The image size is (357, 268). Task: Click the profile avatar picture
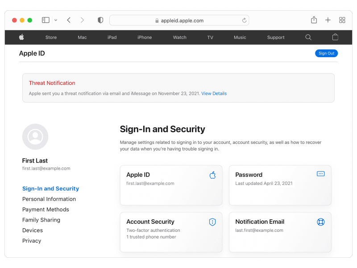click(x=35, y=137)
